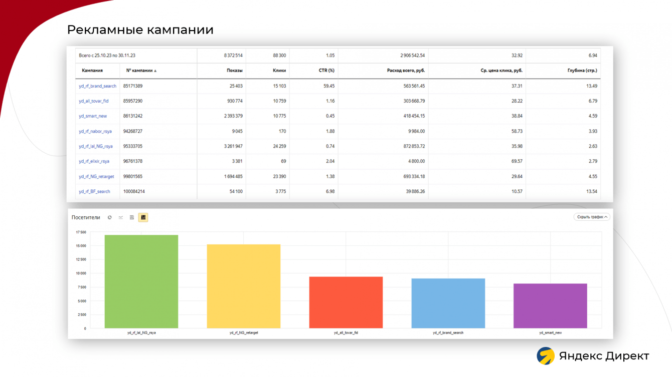This screenshot has width=672, height=377.
Task: Click the CTR value 59.45
Action: 329,86
